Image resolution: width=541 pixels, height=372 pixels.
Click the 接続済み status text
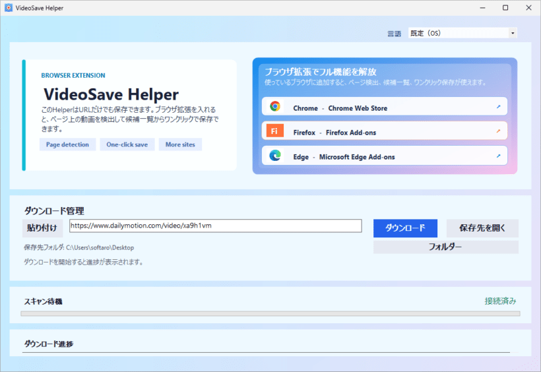(500, 301)
